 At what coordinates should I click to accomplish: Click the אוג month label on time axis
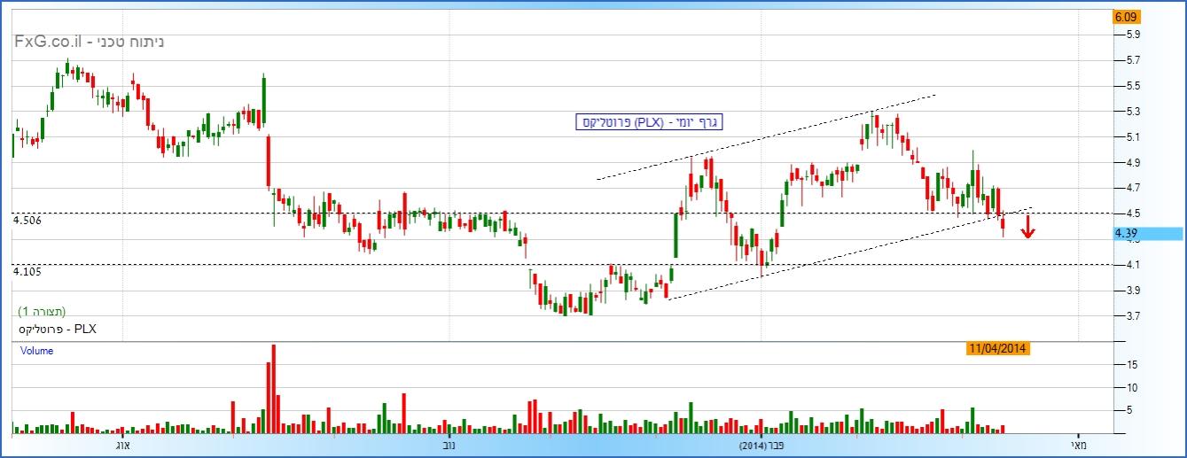click(123, 445)
